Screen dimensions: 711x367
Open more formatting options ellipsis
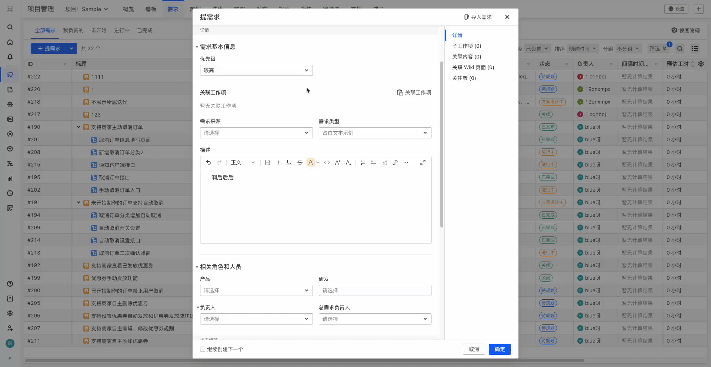click(x=405, y=162)
